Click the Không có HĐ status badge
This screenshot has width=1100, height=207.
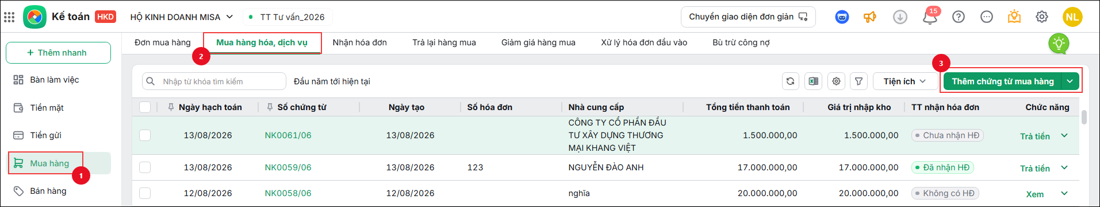(945, 193)
